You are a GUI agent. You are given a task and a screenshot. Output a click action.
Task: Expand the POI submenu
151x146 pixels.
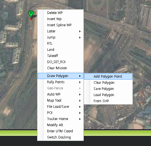[60, 113]
